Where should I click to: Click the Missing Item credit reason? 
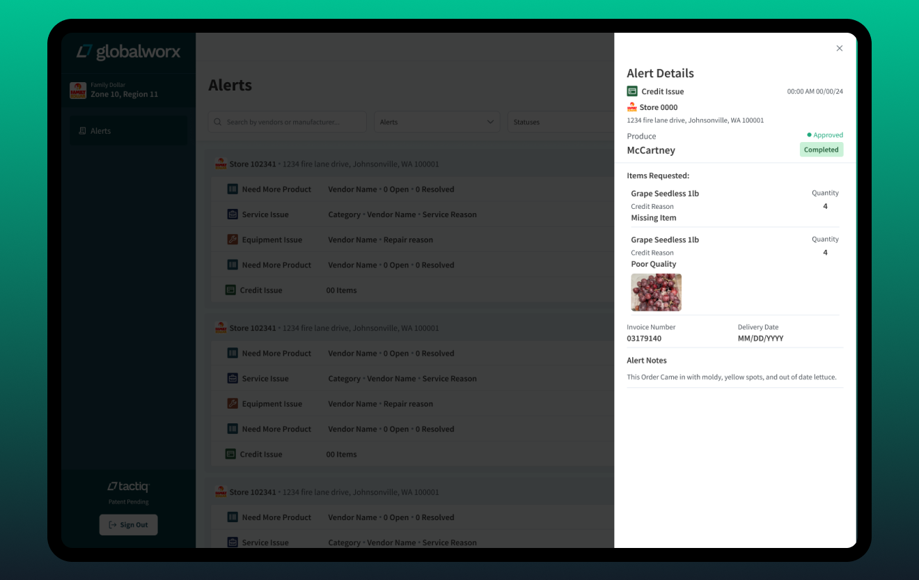point(653,218)
